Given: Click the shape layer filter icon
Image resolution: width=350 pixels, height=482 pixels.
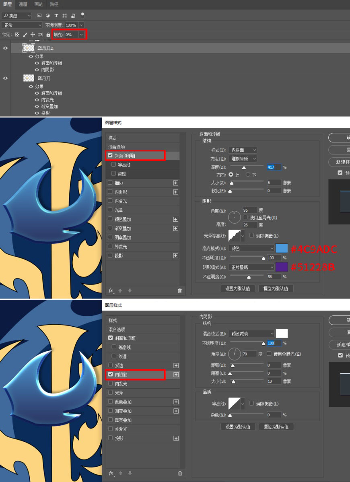Looking at the screenshot, I should 64,16.
